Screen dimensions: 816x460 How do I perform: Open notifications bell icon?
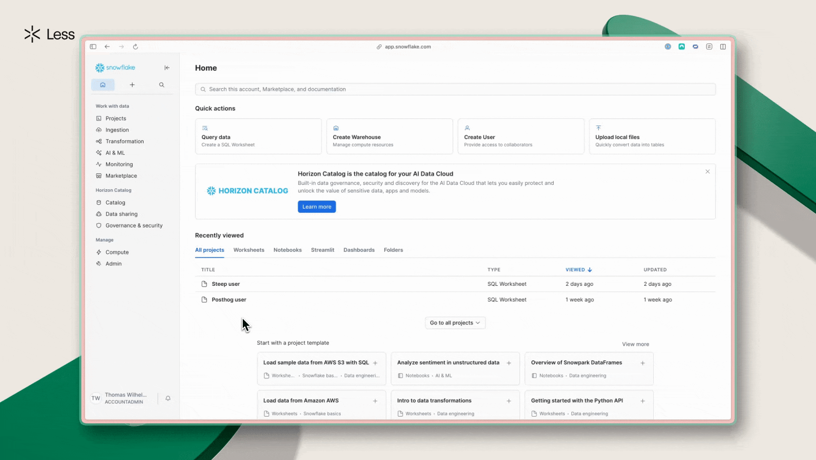(168, 398)
